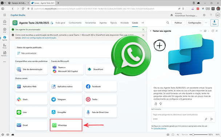Open Fluxos in the left sidebar
221x137 pixels.
pyautogui.click(x=5, y=46)
